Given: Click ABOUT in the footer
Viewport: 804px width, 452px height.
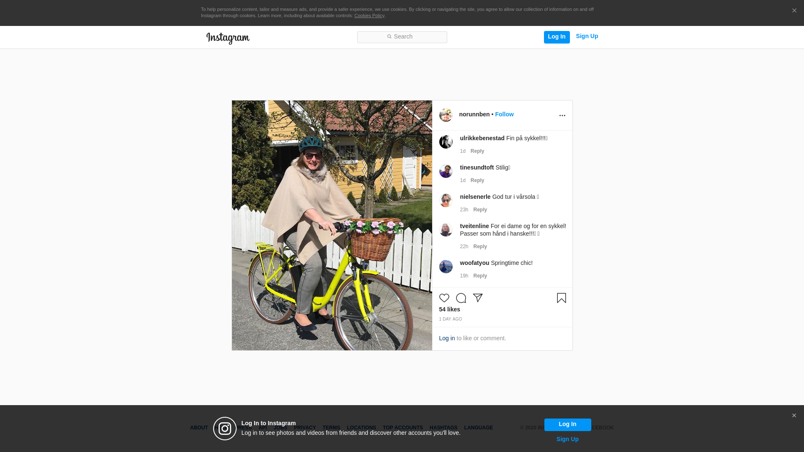Looking at the screenshot, I should [x=199, y=428].
